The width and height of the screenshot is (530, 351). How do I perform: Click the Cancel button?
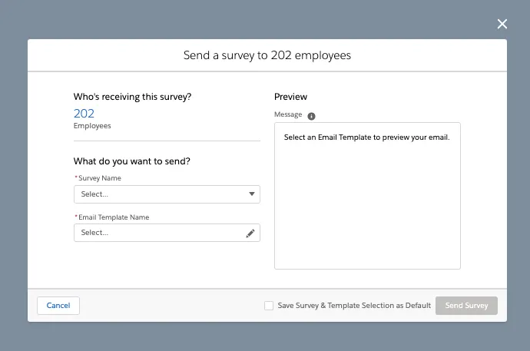(x=58, y=306)
